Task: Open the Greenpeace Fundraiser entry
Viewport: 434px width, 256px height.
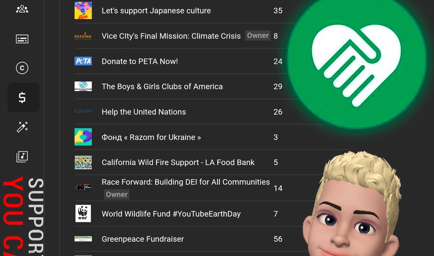Action: coord(143,239)
